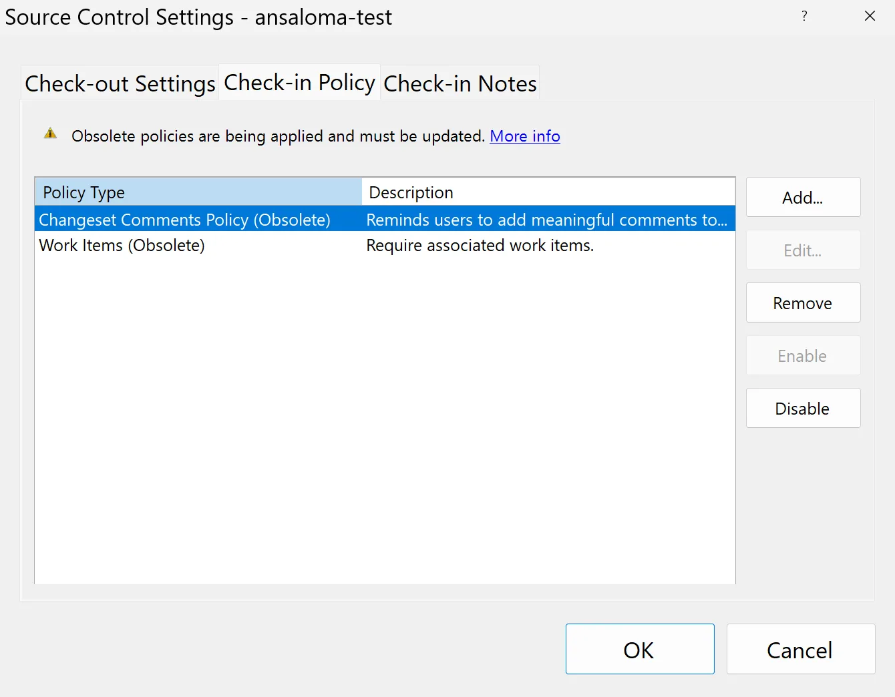Cancel the source control settings changes
Viewport: 895px width, 697px height.
[800, 650]
